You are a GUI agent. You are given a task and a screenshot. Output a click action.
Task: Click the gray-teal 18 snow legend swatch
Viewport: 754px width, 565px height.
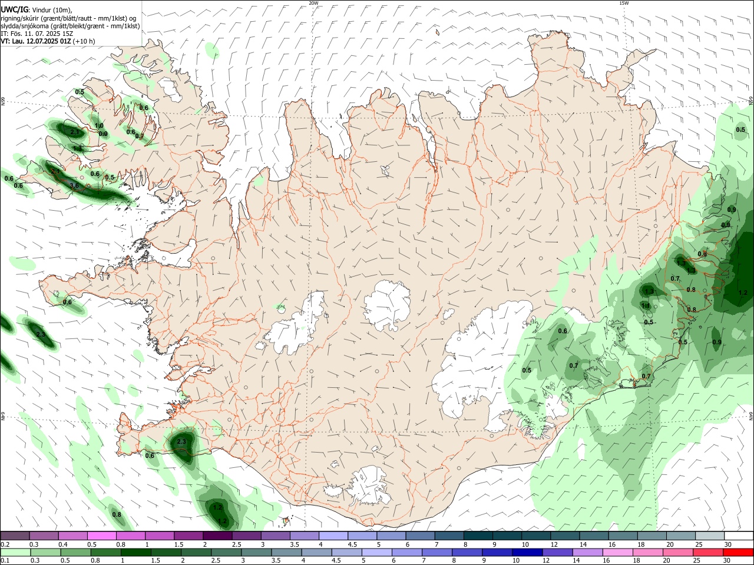point(651,536)
